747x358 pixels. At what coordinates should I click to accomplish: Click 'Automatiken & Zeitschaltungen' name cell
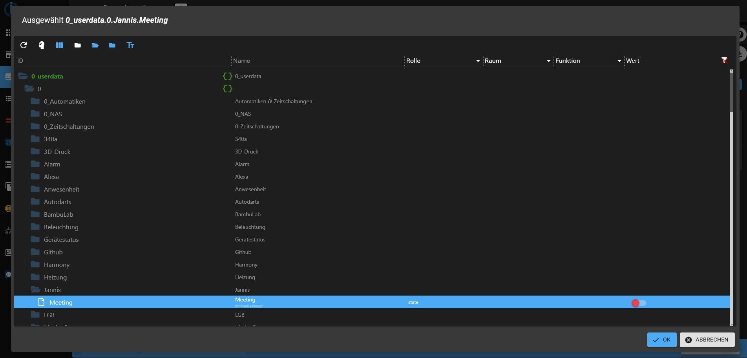274,101
